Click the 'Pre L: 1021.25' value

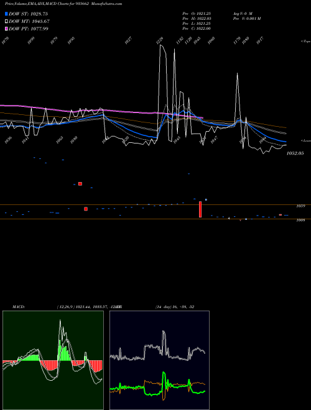[197, 24]
